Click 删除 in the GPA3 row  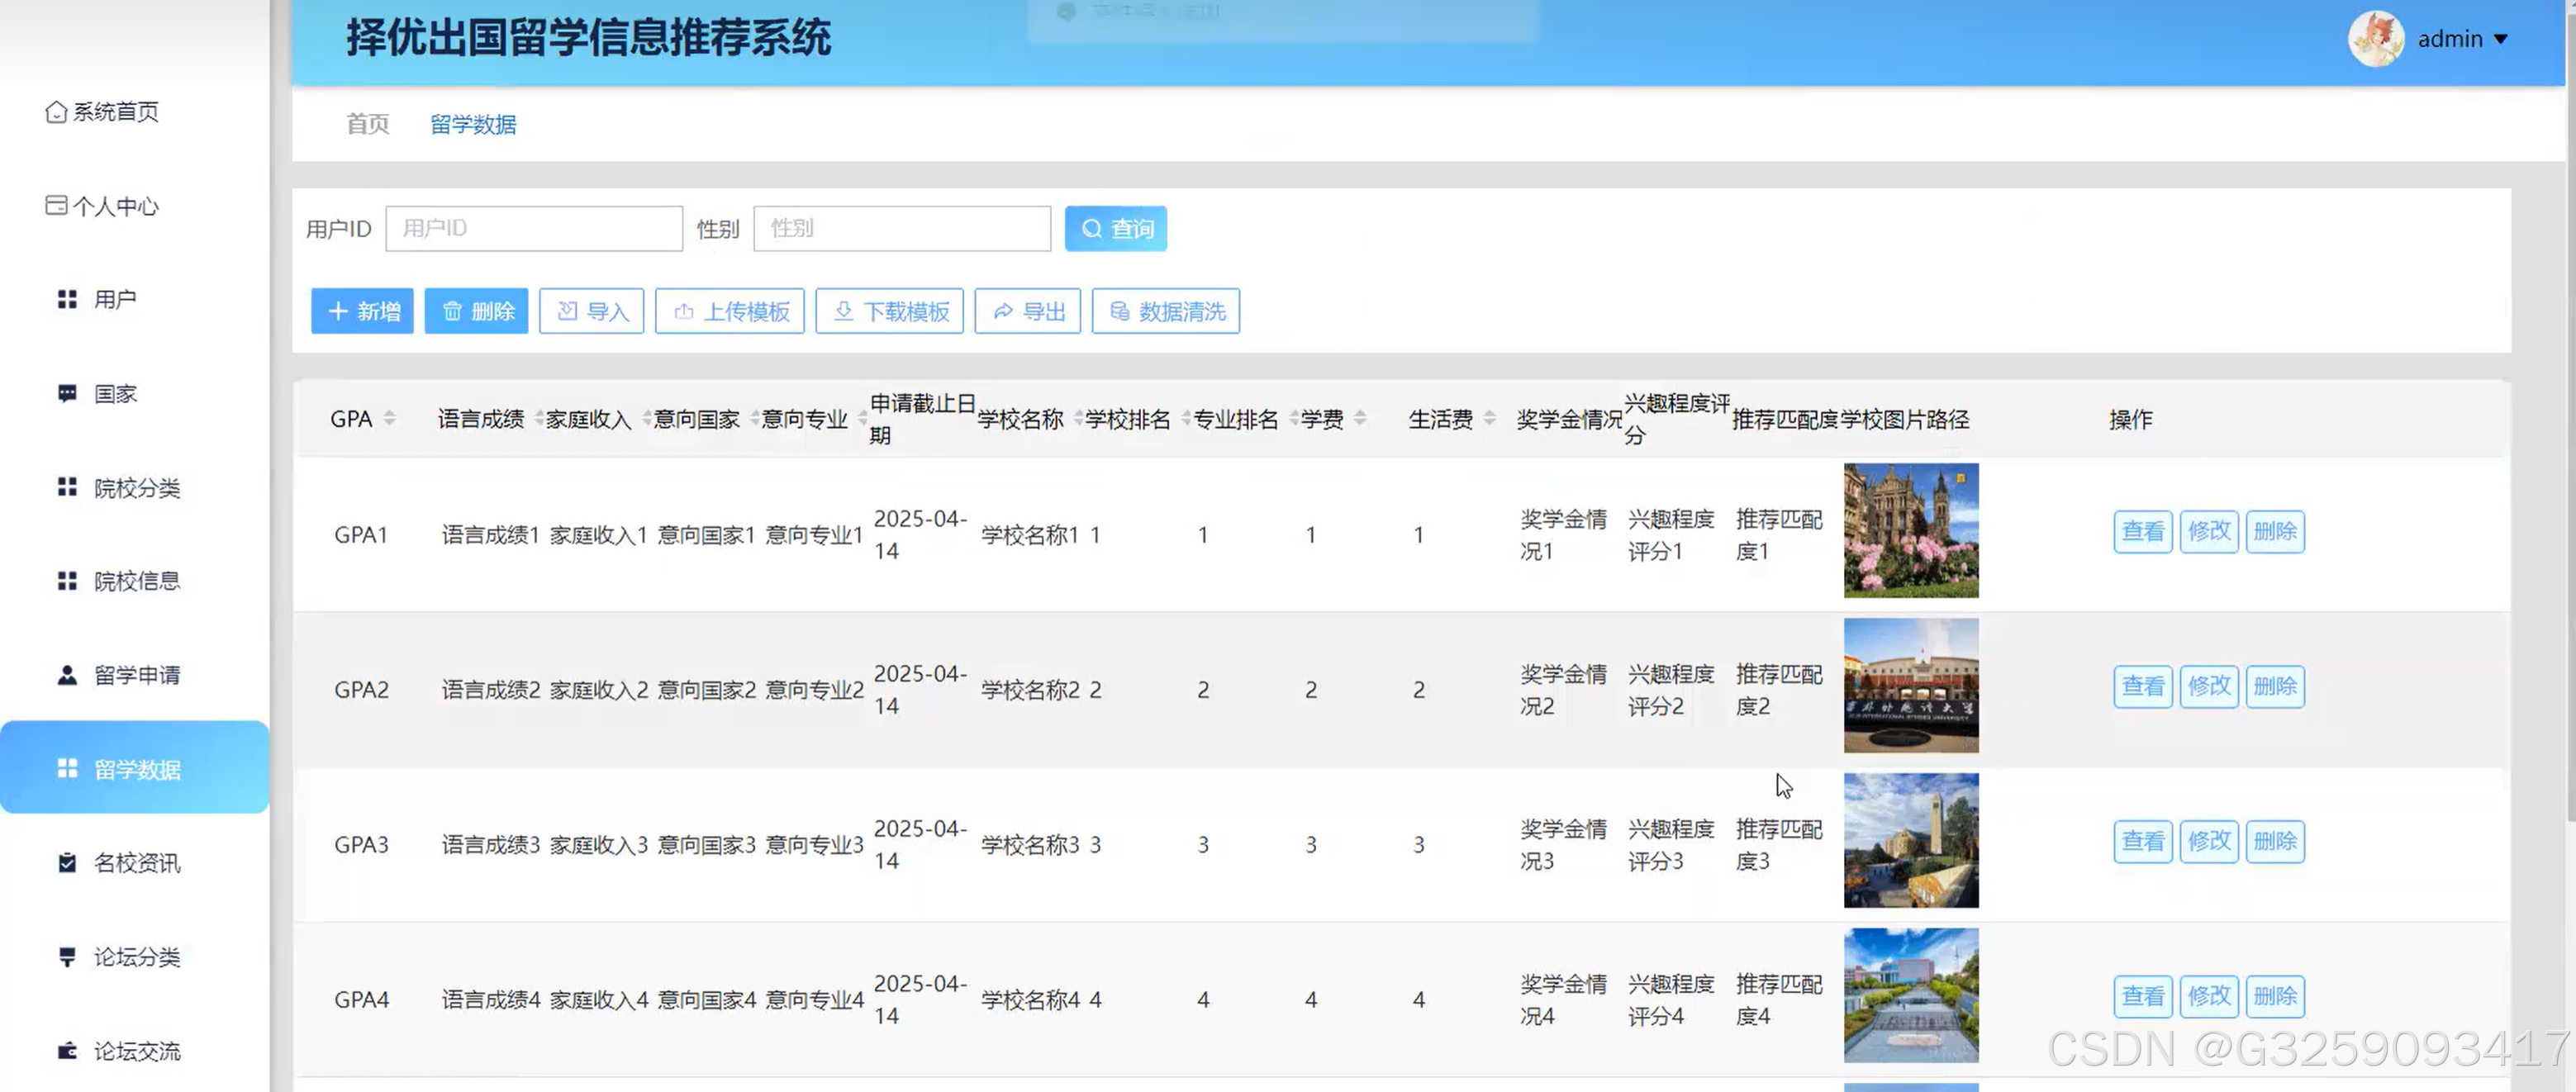coord(2275,841)
